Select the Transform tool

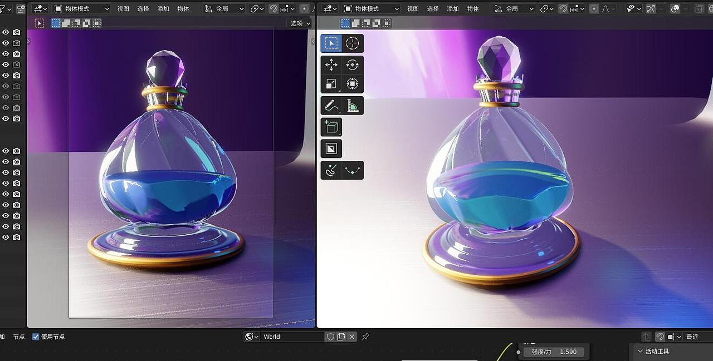coord(353,84)
